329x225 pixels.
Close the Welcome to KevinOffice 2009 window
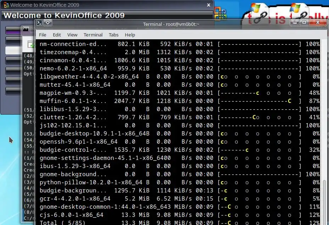click(x=208, y=5)
